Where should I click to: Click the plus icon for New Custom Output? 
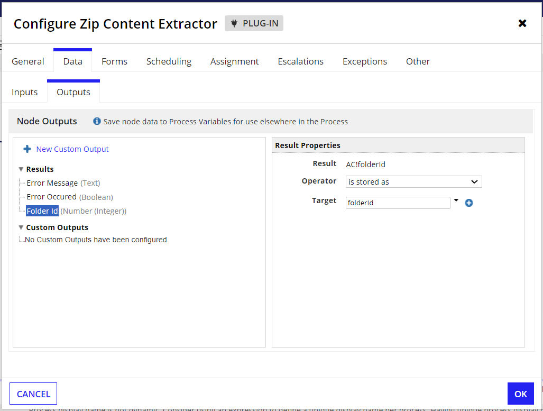click(27, 149)
